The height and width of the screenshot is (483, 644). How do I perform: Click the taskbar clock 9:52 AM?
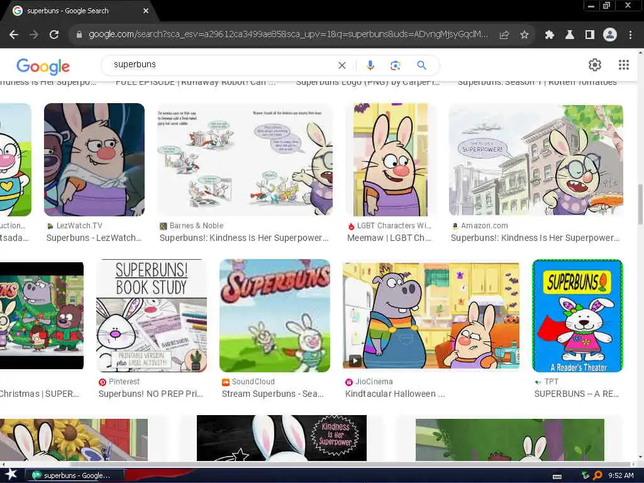tap(621, 475)
